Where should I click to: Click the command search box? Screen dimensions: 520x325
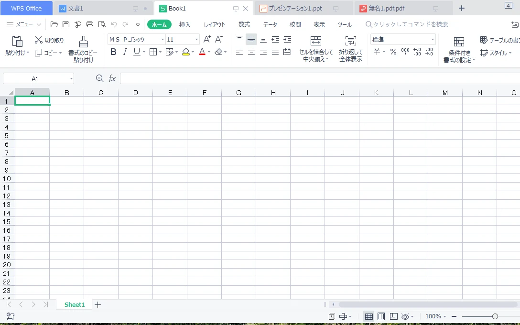click(x=407, y=24)
